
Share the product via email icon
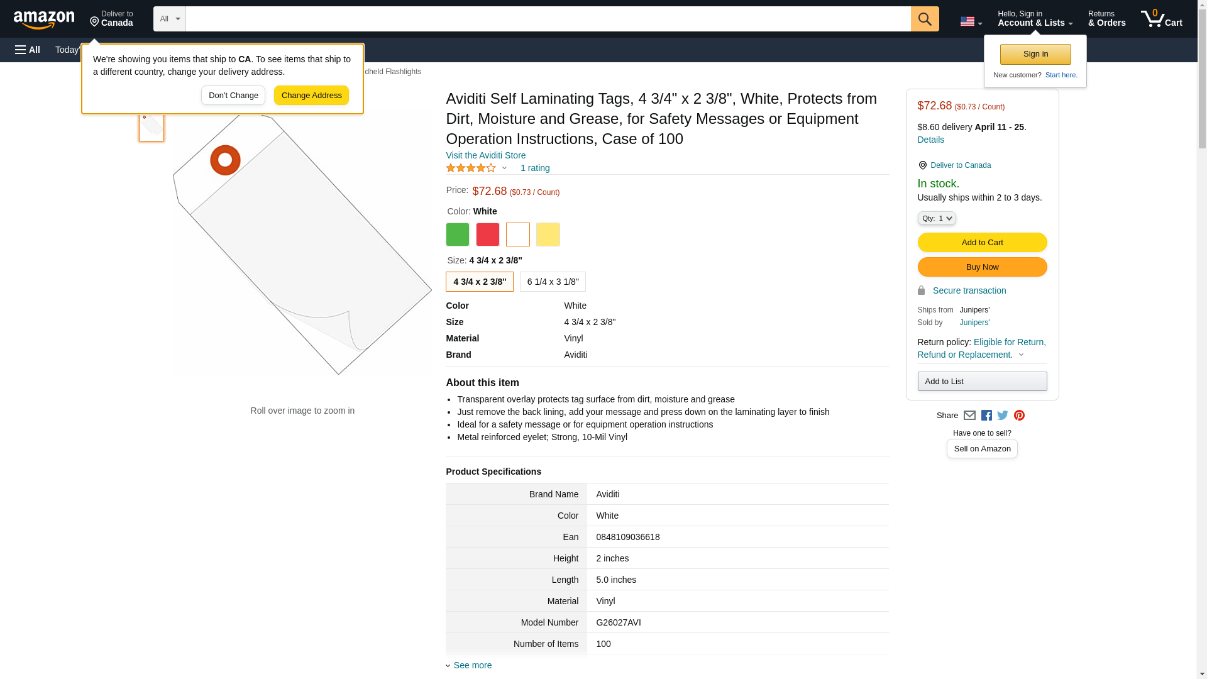pyautogui.click(x=969, y=416)
